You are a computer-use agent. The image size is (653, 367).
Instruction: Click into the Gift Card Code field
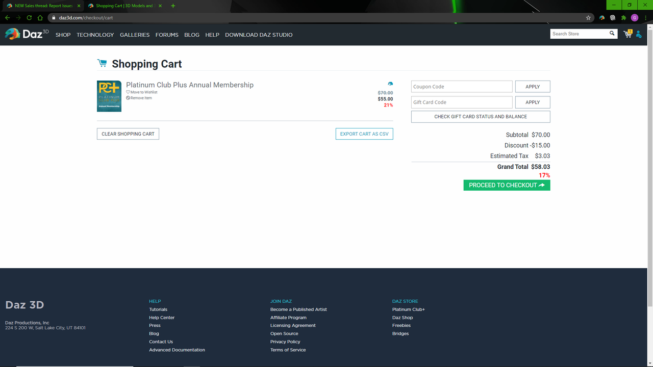pos(462,102)
